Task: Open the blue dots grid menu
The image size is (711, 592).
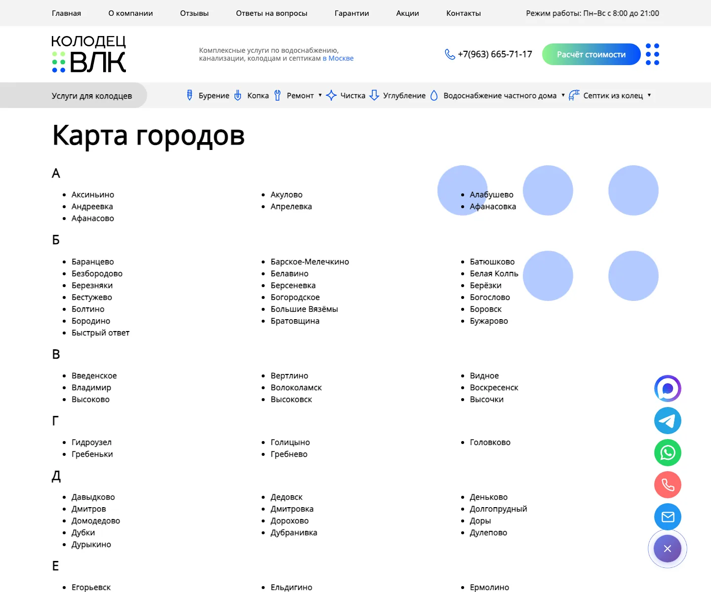Action: tap(652, 54)
